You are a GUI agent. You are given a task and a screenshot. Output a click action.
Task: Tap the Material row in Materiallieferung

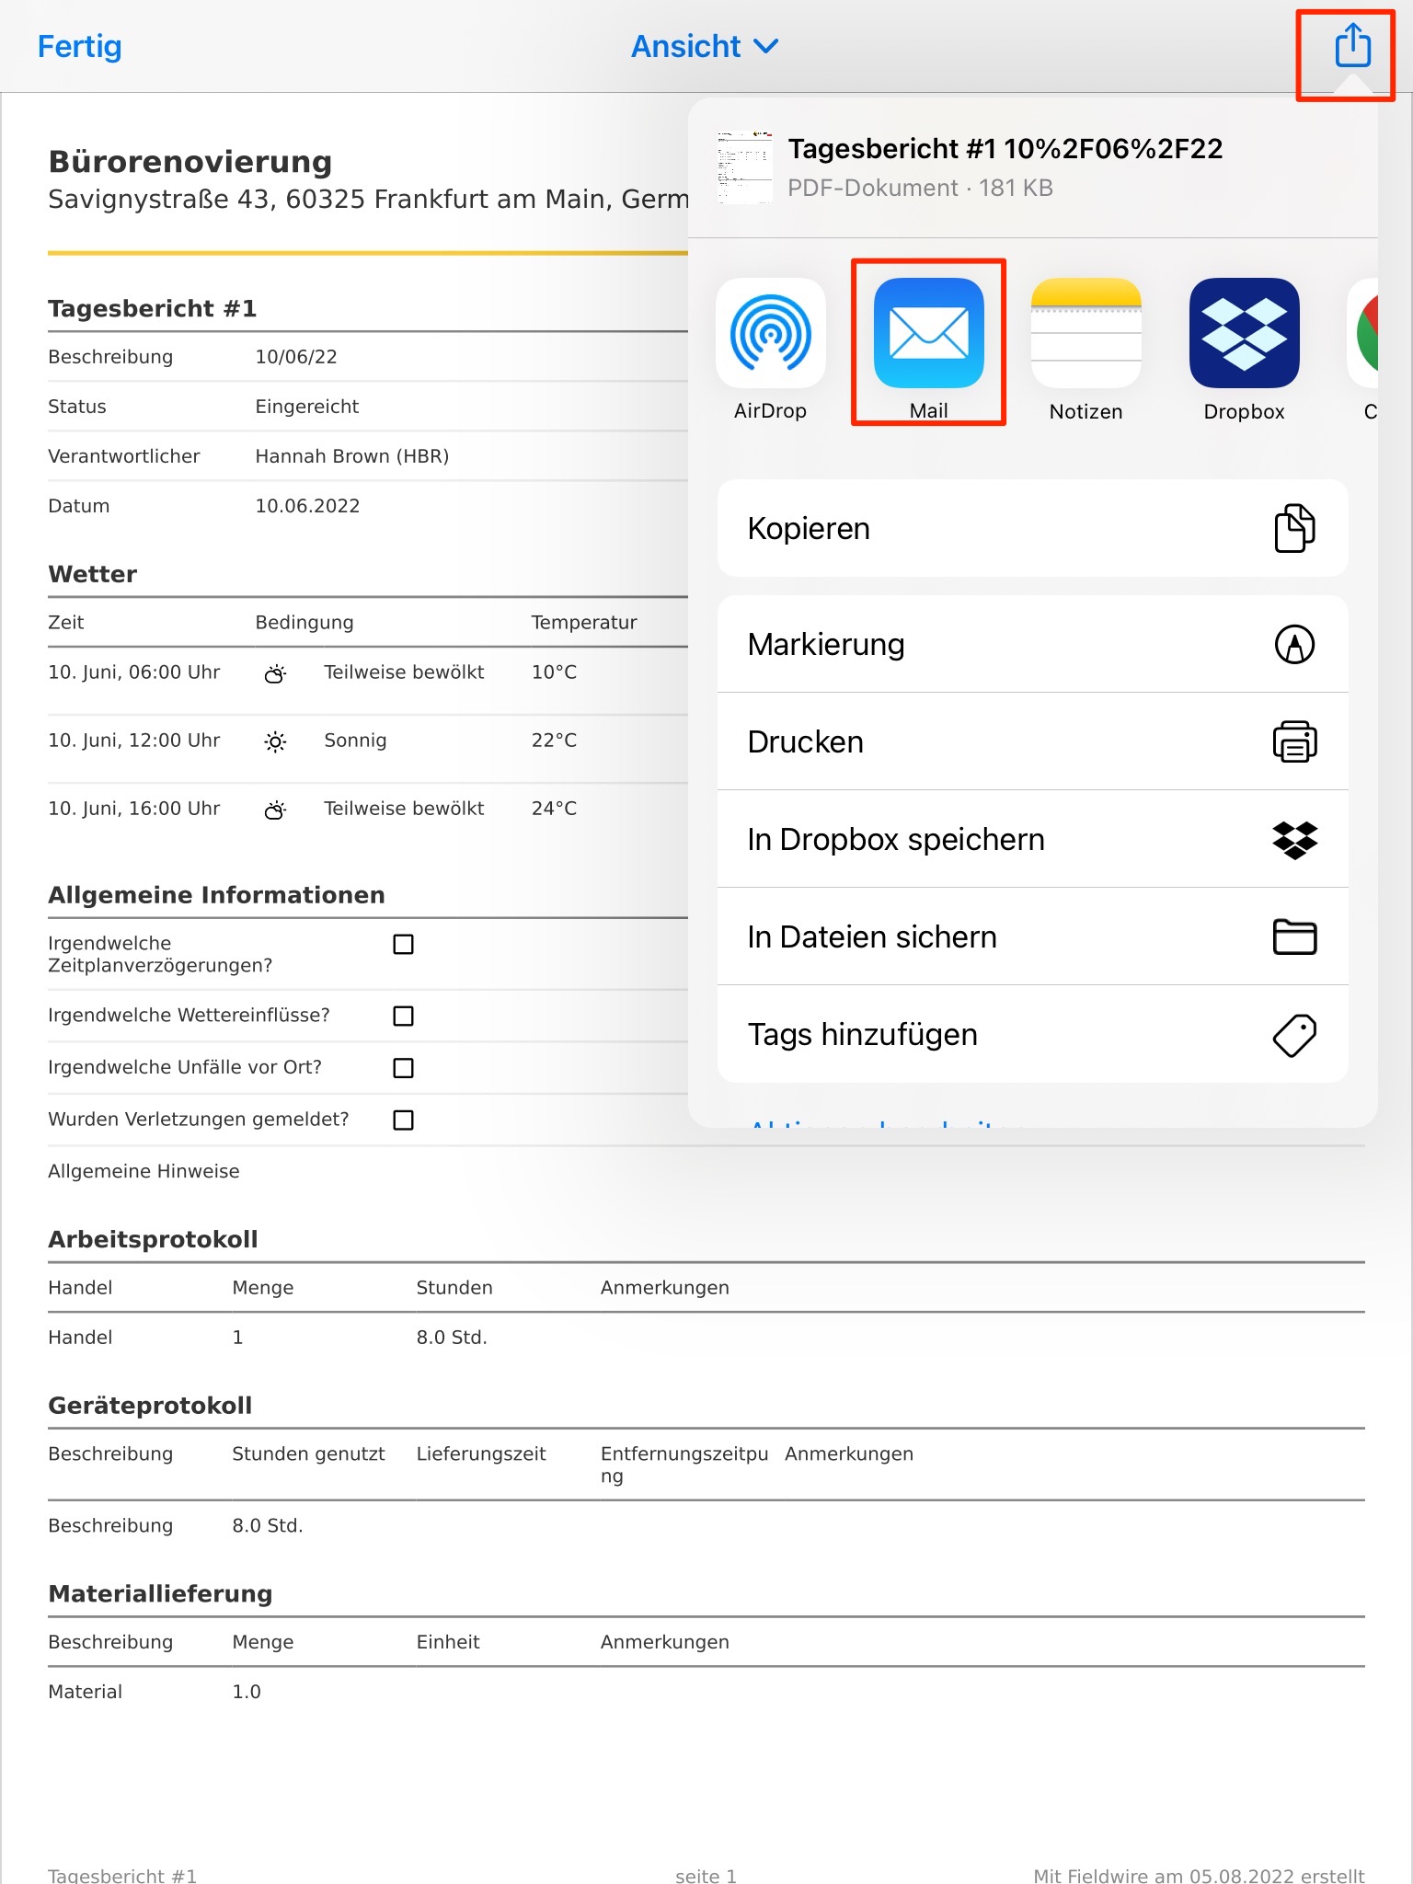pyautogui.click(x=706, y=1692)
